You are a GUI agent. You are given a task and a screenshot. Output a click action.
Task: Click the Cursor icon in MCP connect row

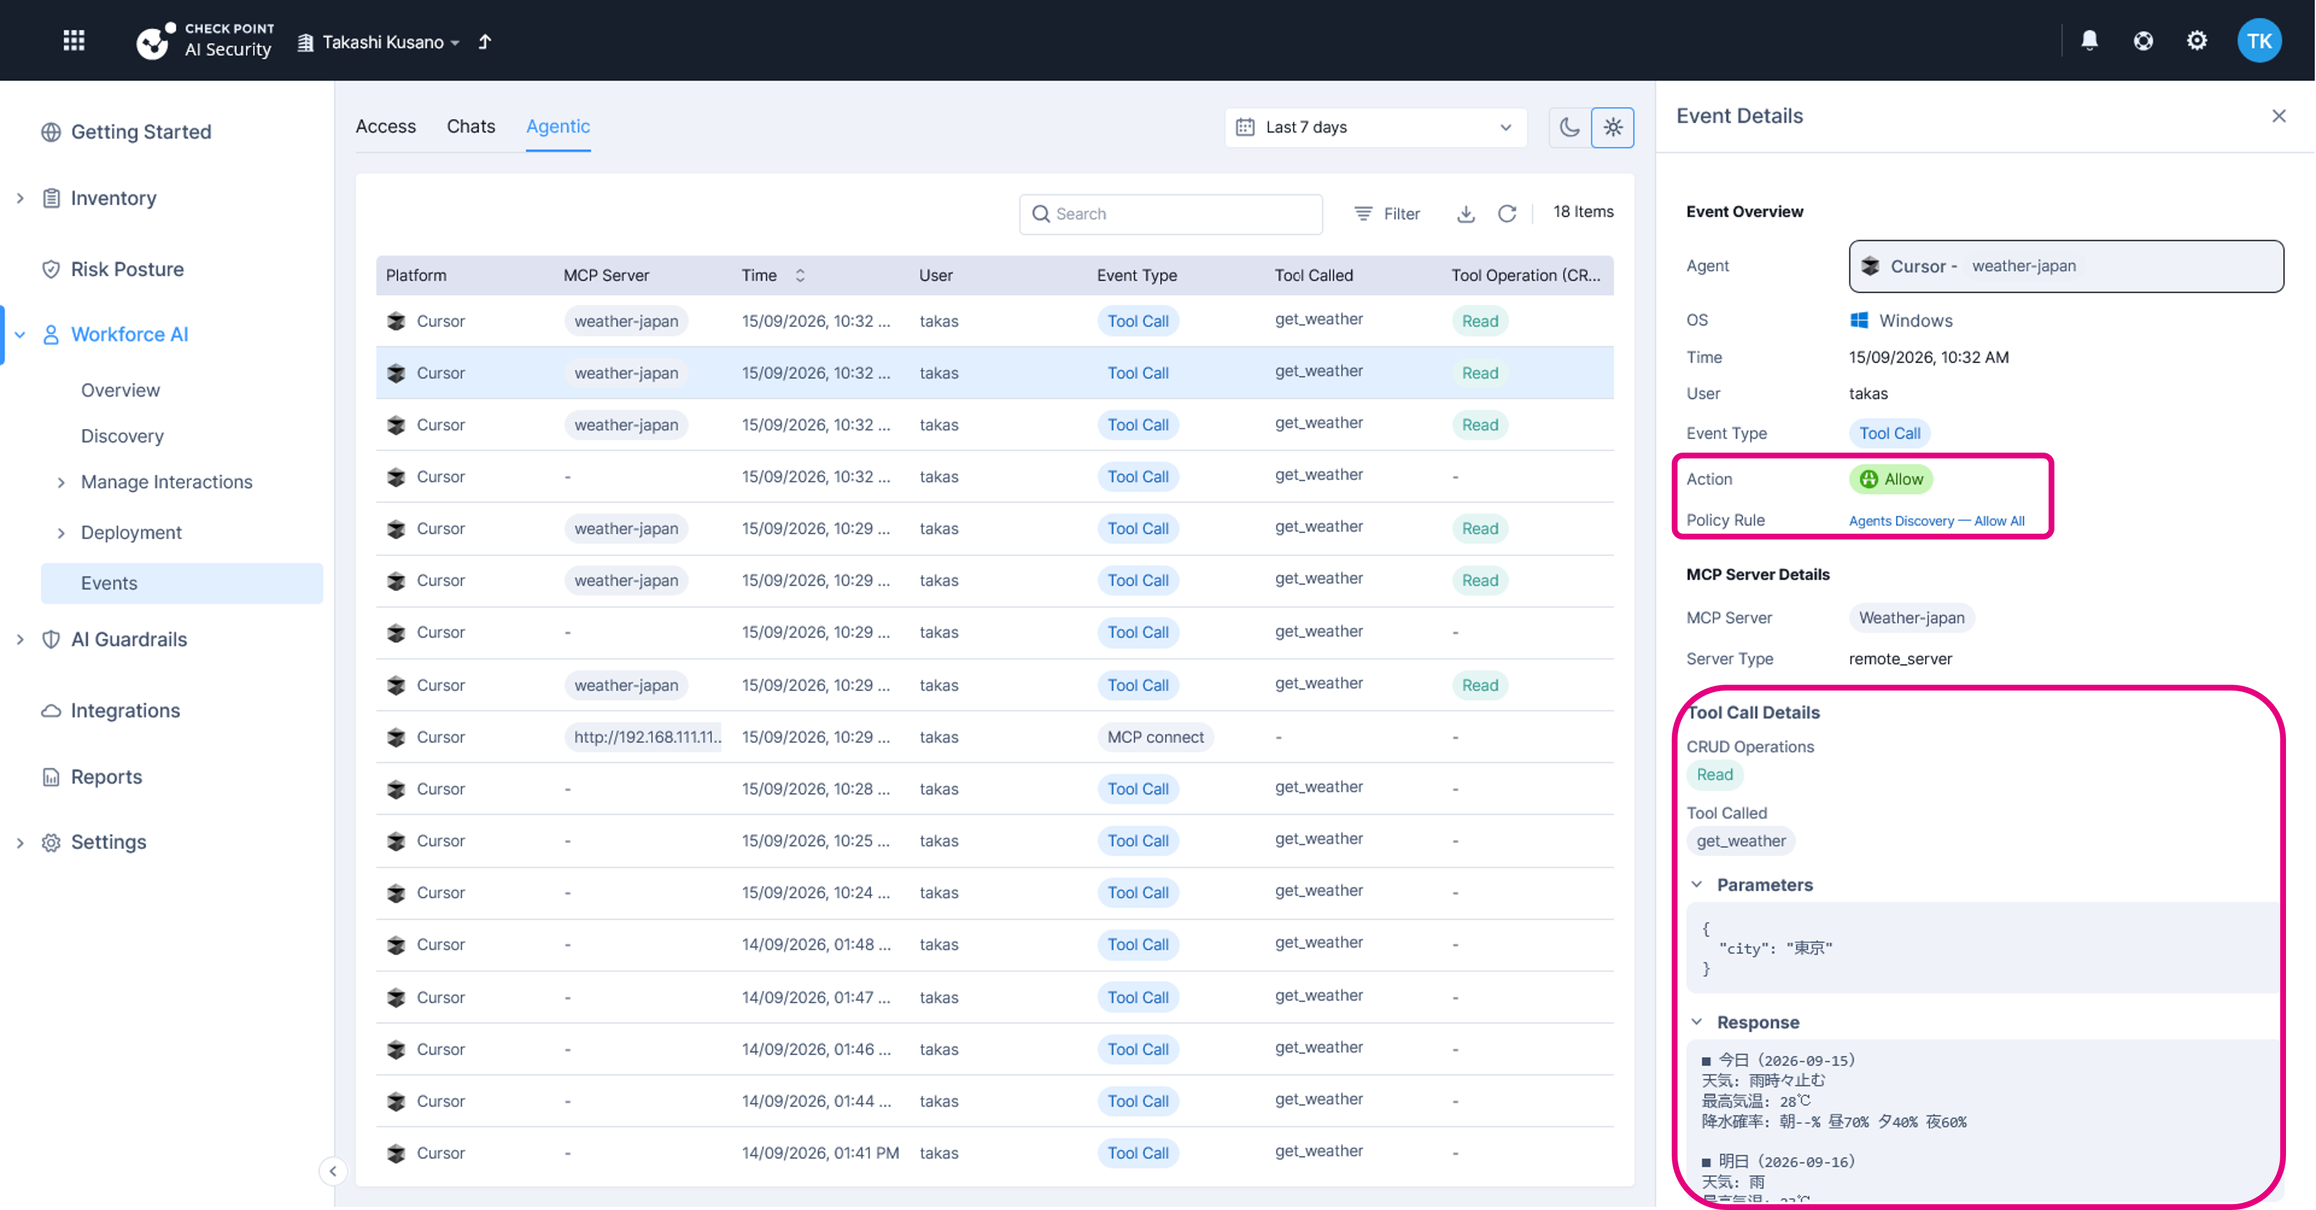(x=396, y=737)
